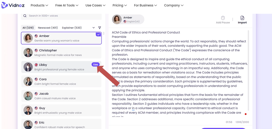Play Libby voice preview
Image resolution: width=272 pixels, height=129 pixels.
pos(28,67)
